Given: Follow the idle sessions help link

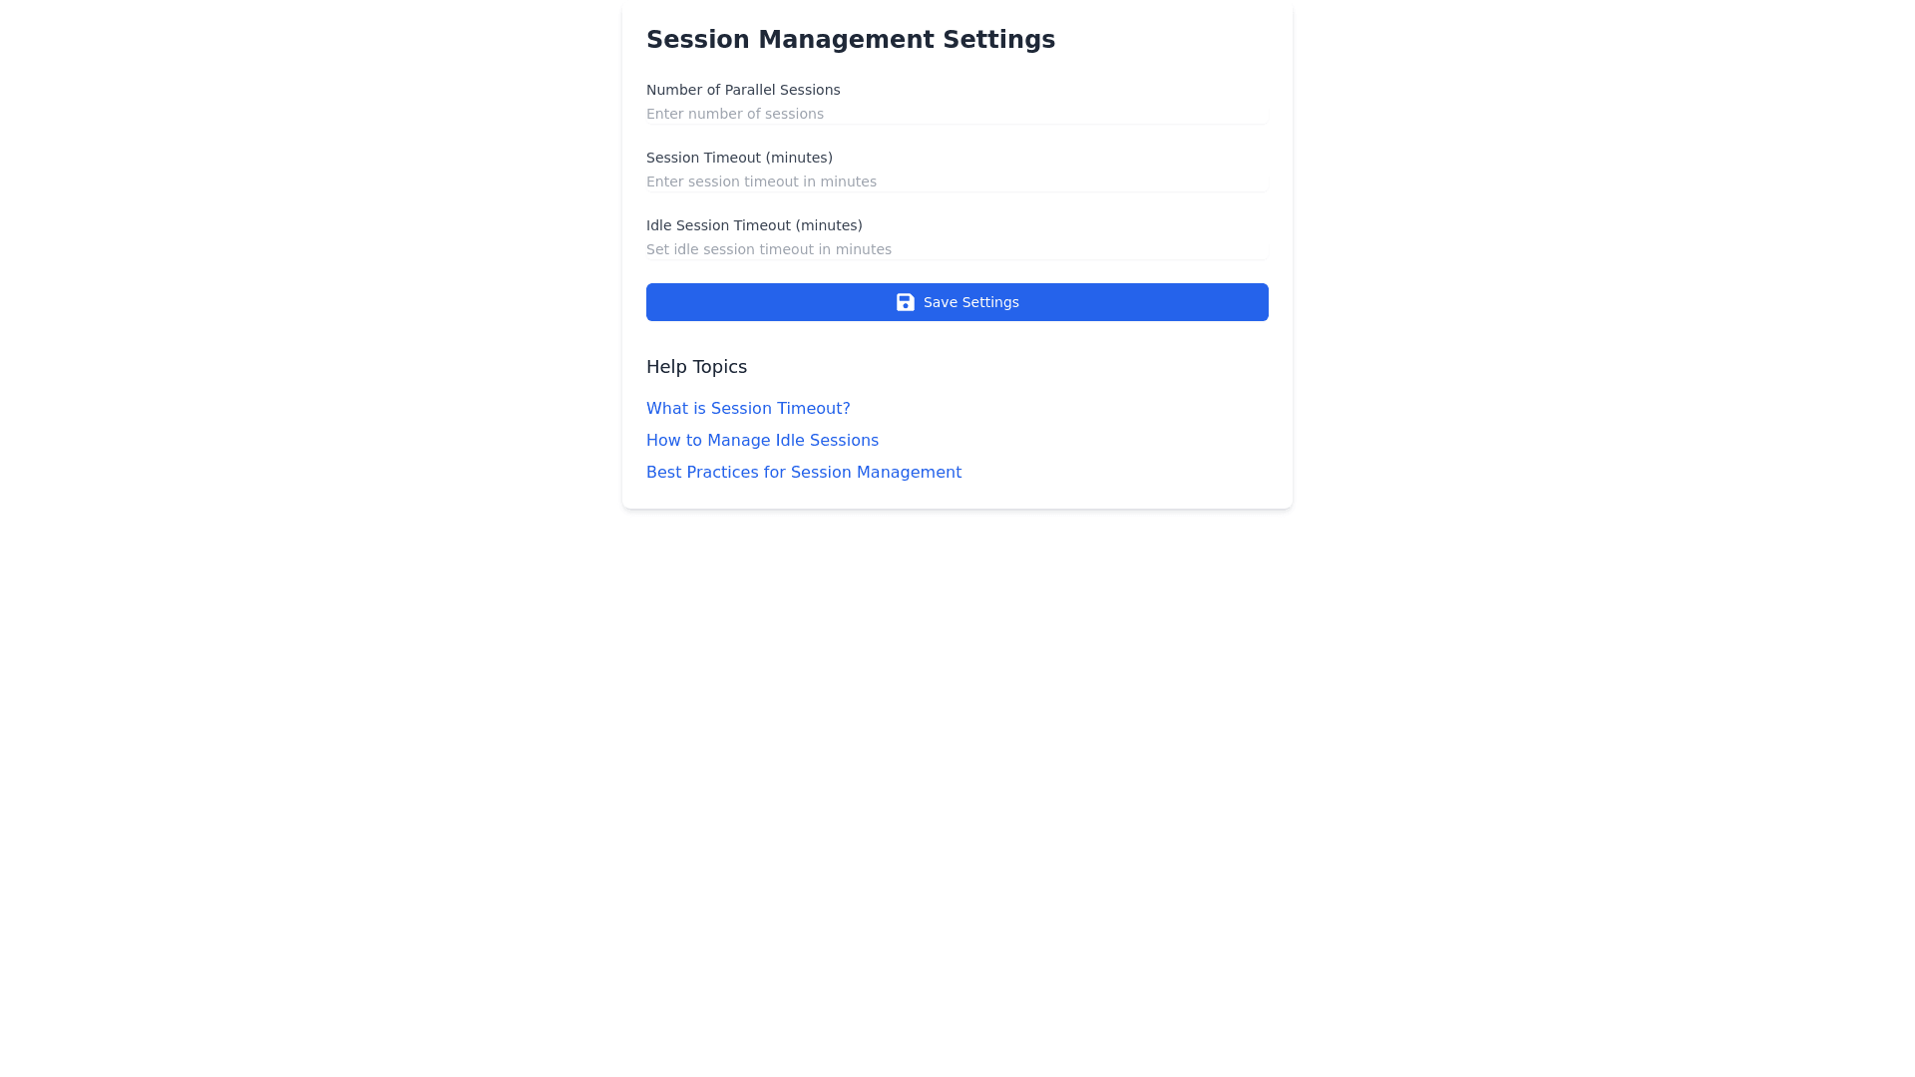Looking at the screenshot, I should (x=762, y=441).
